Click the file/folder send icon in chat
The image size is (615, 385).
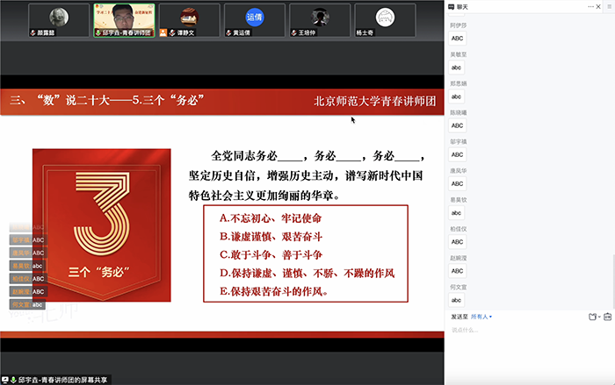click(x=592, y=317)
